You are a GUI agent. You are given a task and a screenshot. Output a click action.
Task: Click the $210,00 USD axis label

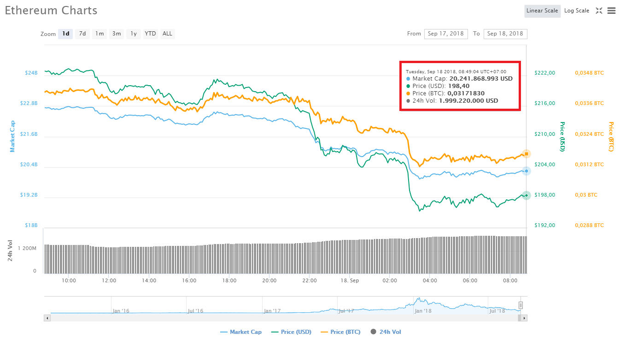pyautogui.click(x=545, y=134)
